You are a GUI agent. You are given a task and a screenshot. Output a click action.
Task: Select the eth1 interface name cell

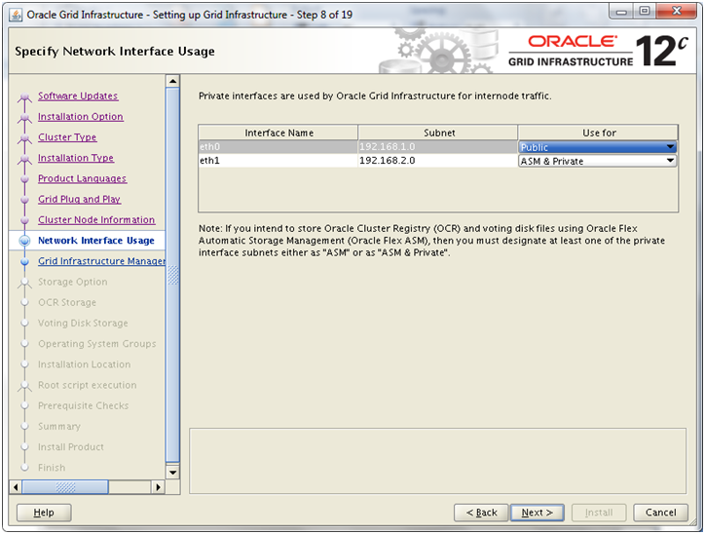coord(278,161)
